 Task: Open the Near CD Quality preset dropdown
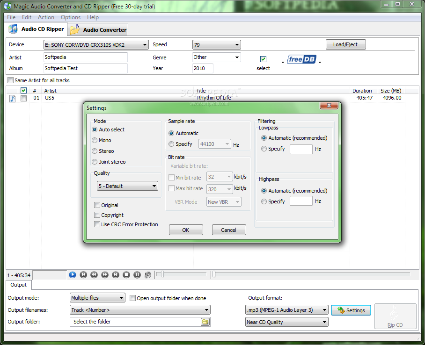pos(287,322)
